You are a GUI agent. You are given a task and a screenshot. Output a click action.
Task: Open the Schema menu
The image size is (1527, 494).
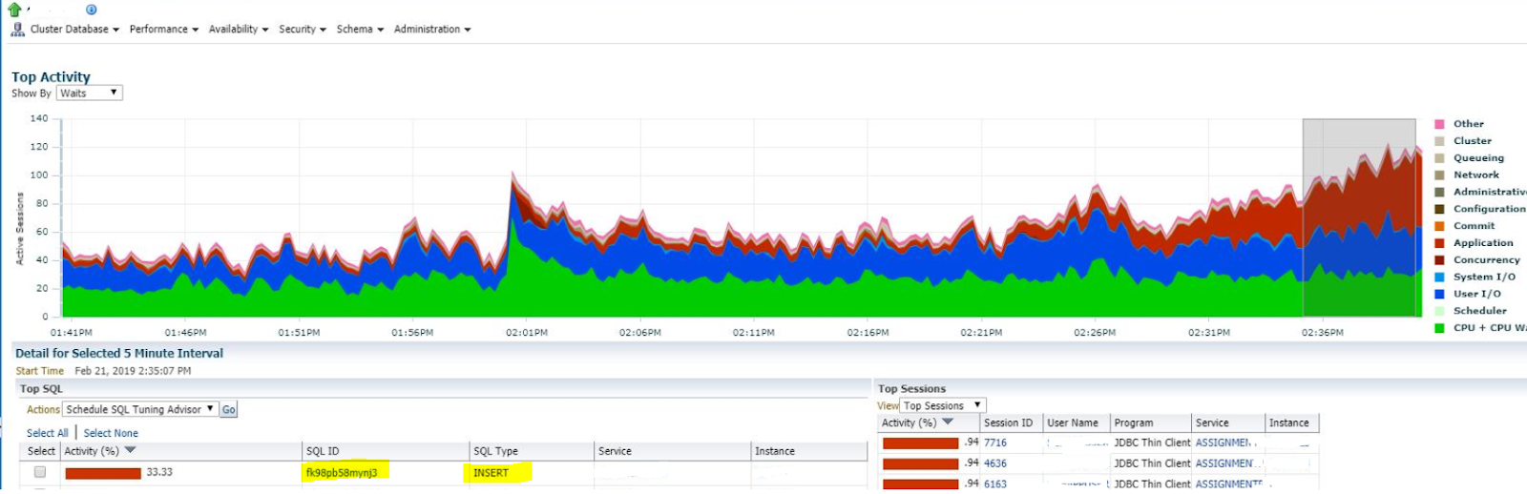(360, 30)
